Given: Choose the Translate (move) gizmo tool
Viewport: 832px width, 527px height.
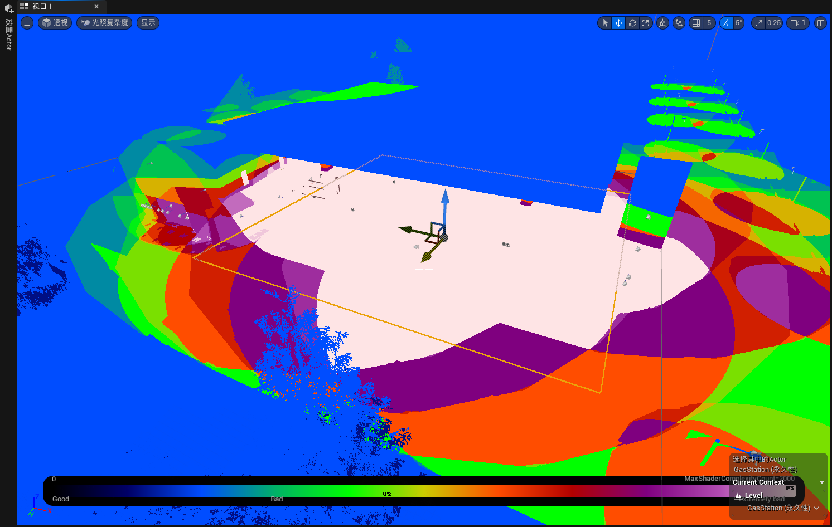Looking at the screenshot, I should 618,23.
